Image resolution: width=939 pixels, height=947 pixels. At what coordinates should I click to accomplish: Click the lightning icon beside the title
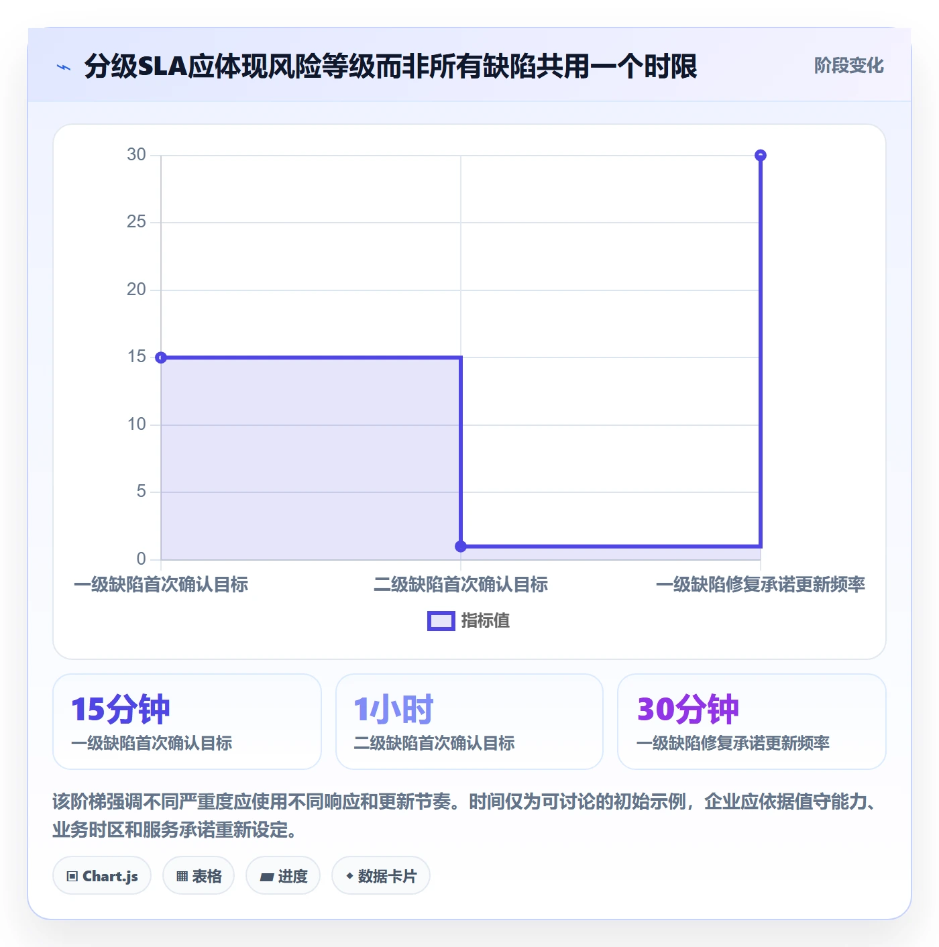tap(64, 67)
